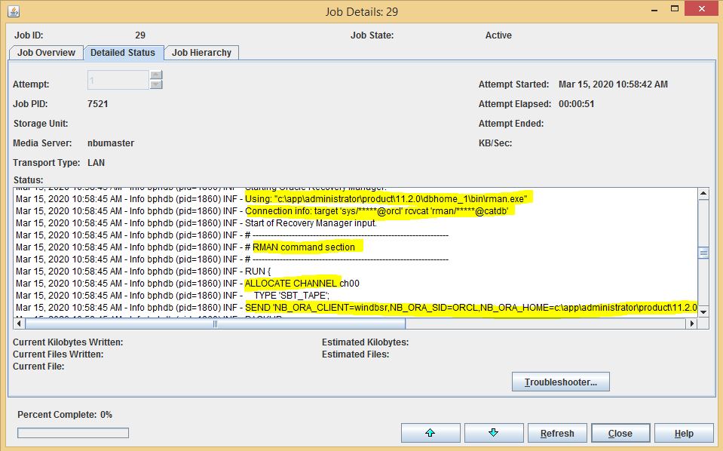Open the Troubleshooter dialog

(x=560, y=381)
